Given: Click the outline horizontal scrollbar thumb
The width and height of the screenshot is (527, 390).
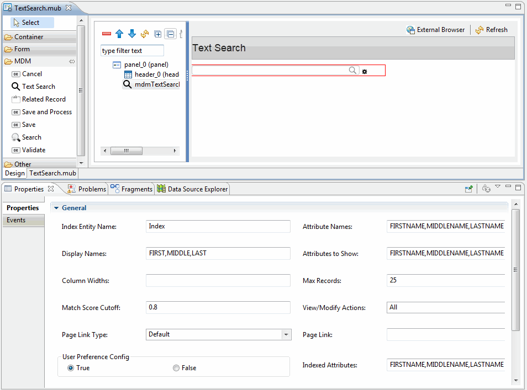Looking at the screenshot, I should click(127, 151).
